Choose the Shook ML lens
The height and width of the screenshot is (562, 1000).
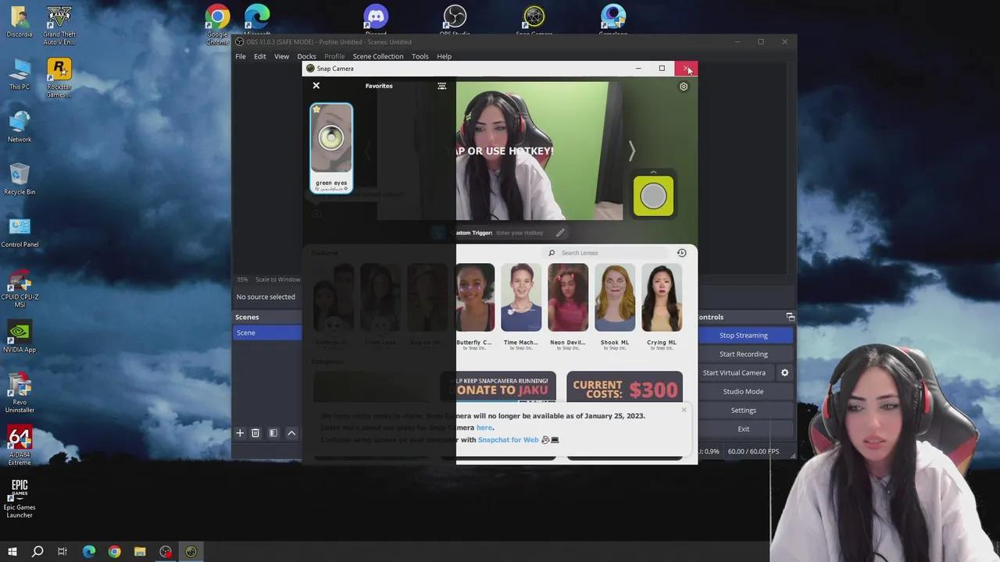pyautogui.click(x=615, y=306)
